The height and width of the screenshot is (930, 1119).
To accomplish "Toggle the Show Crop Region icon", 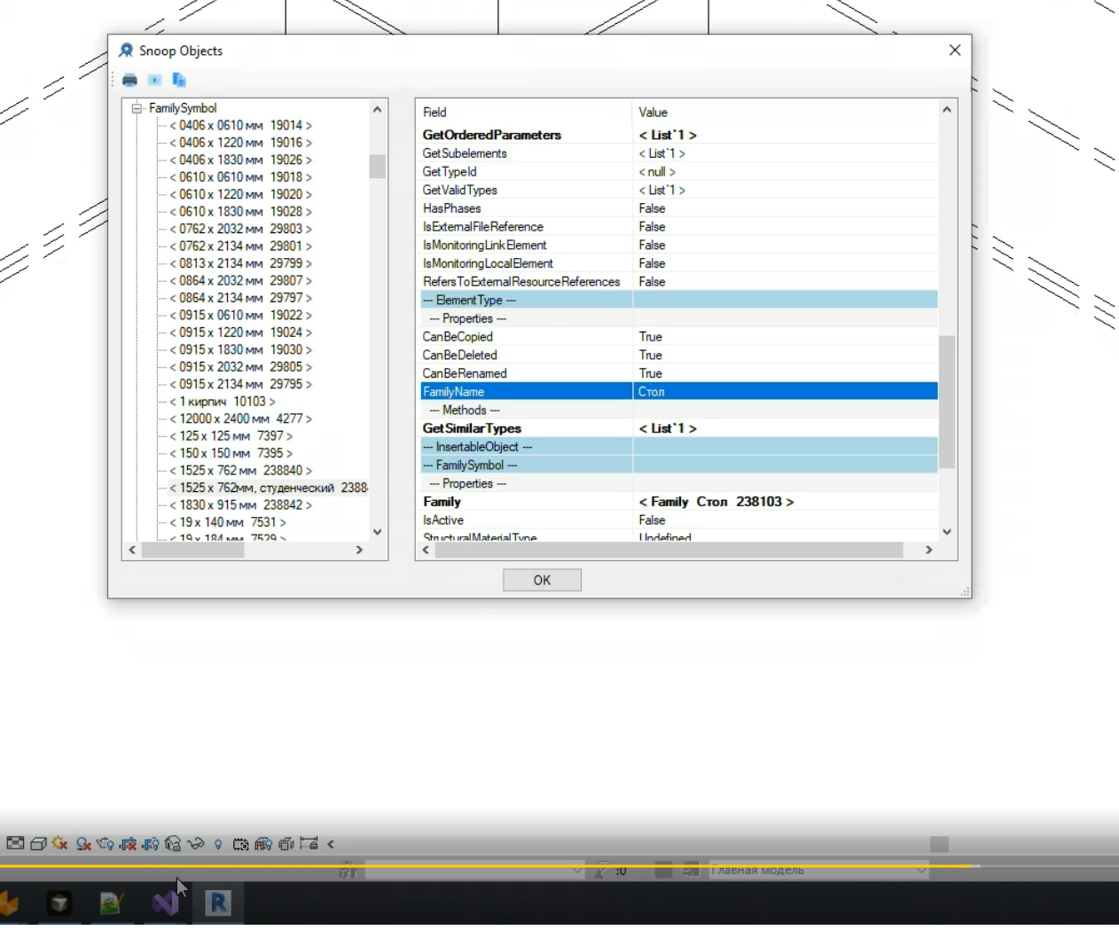I will [151, 844].
